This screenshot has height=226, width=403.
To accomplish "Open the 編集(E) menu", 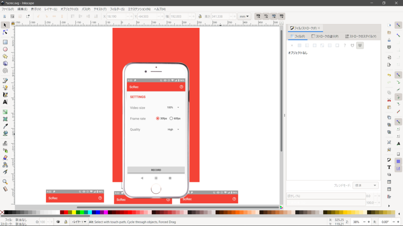I will 22,9.
